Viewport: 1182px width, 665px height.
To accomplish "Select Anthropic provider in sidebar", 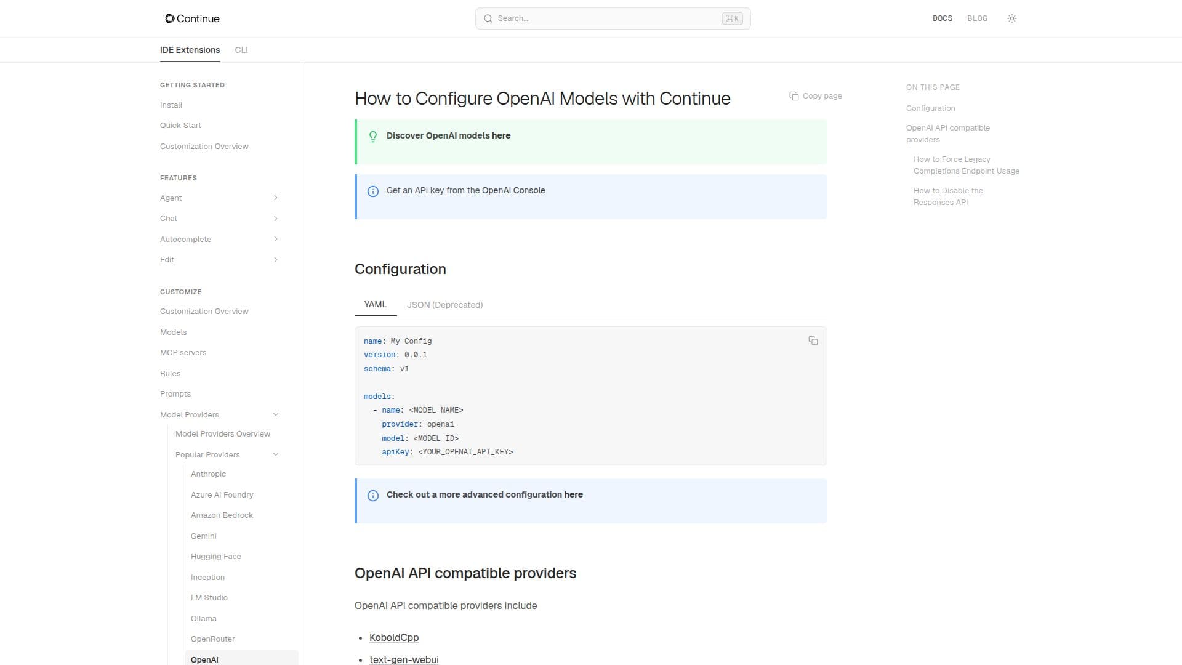I will 208,474.
